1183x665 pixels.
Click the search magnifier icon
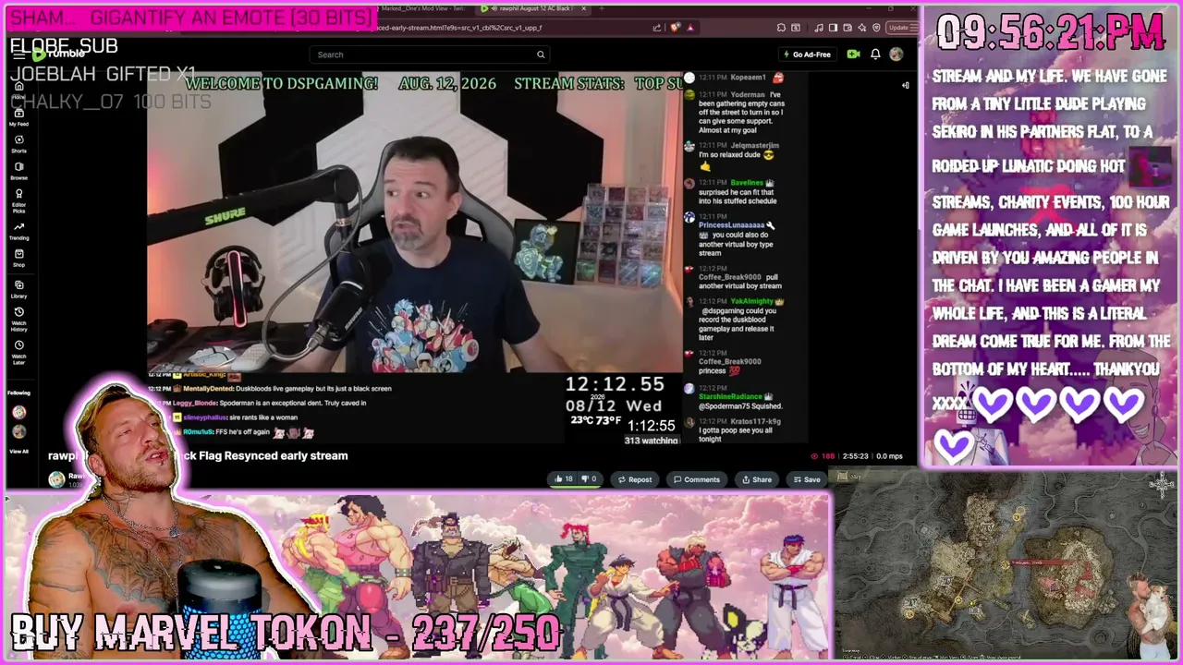click(x=541, y=54)
